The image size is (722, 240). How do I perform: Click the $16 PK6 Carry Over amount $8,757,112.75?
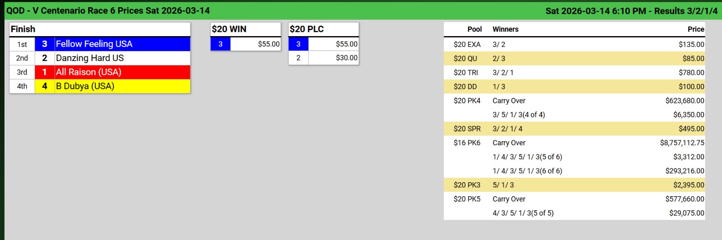pos(682,143)
